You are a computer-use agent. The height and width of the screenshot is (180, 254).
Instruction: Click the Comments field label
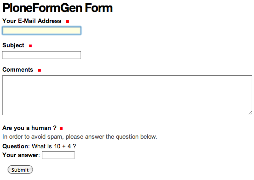[18, 70]
